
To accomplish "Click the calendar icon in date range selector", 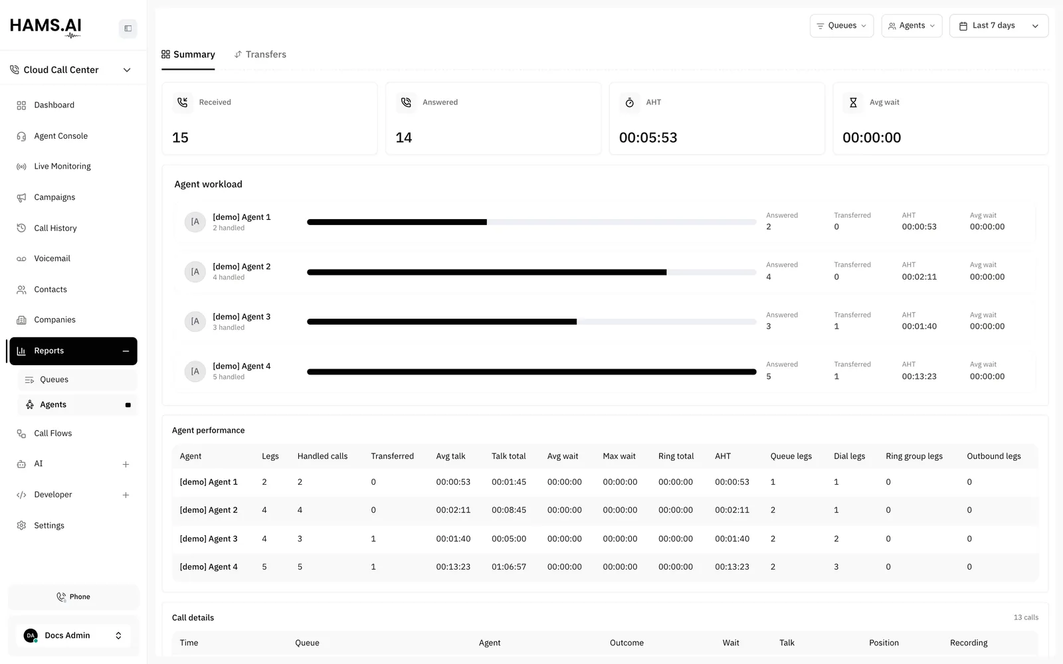I will pos(963,26).
